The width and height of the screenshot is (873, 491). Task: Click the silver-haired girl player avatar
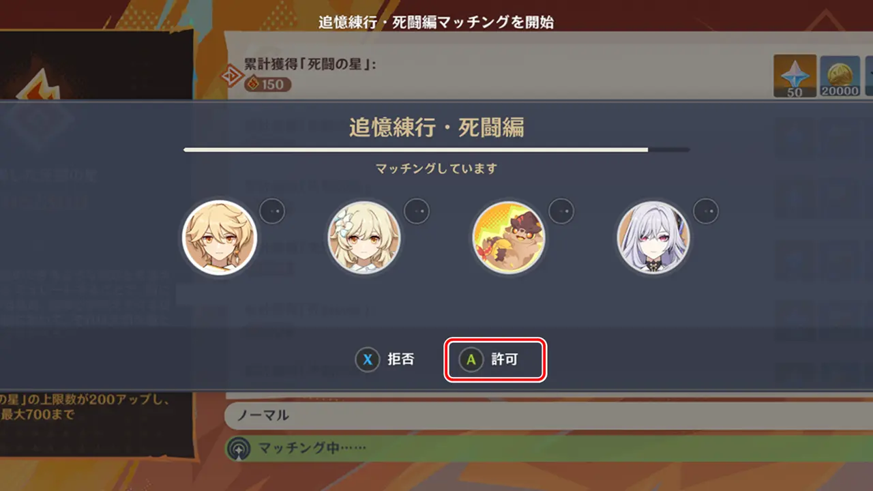point(653,237)
